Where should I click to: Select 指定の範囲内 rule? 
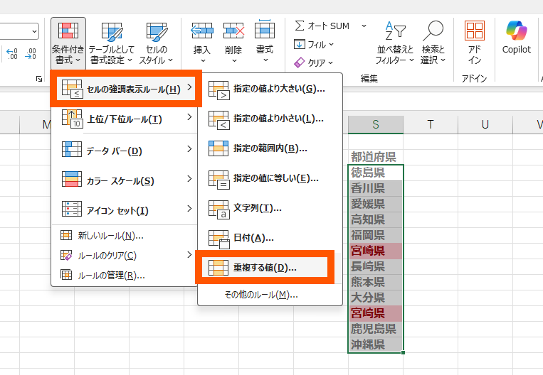[270, 149]
